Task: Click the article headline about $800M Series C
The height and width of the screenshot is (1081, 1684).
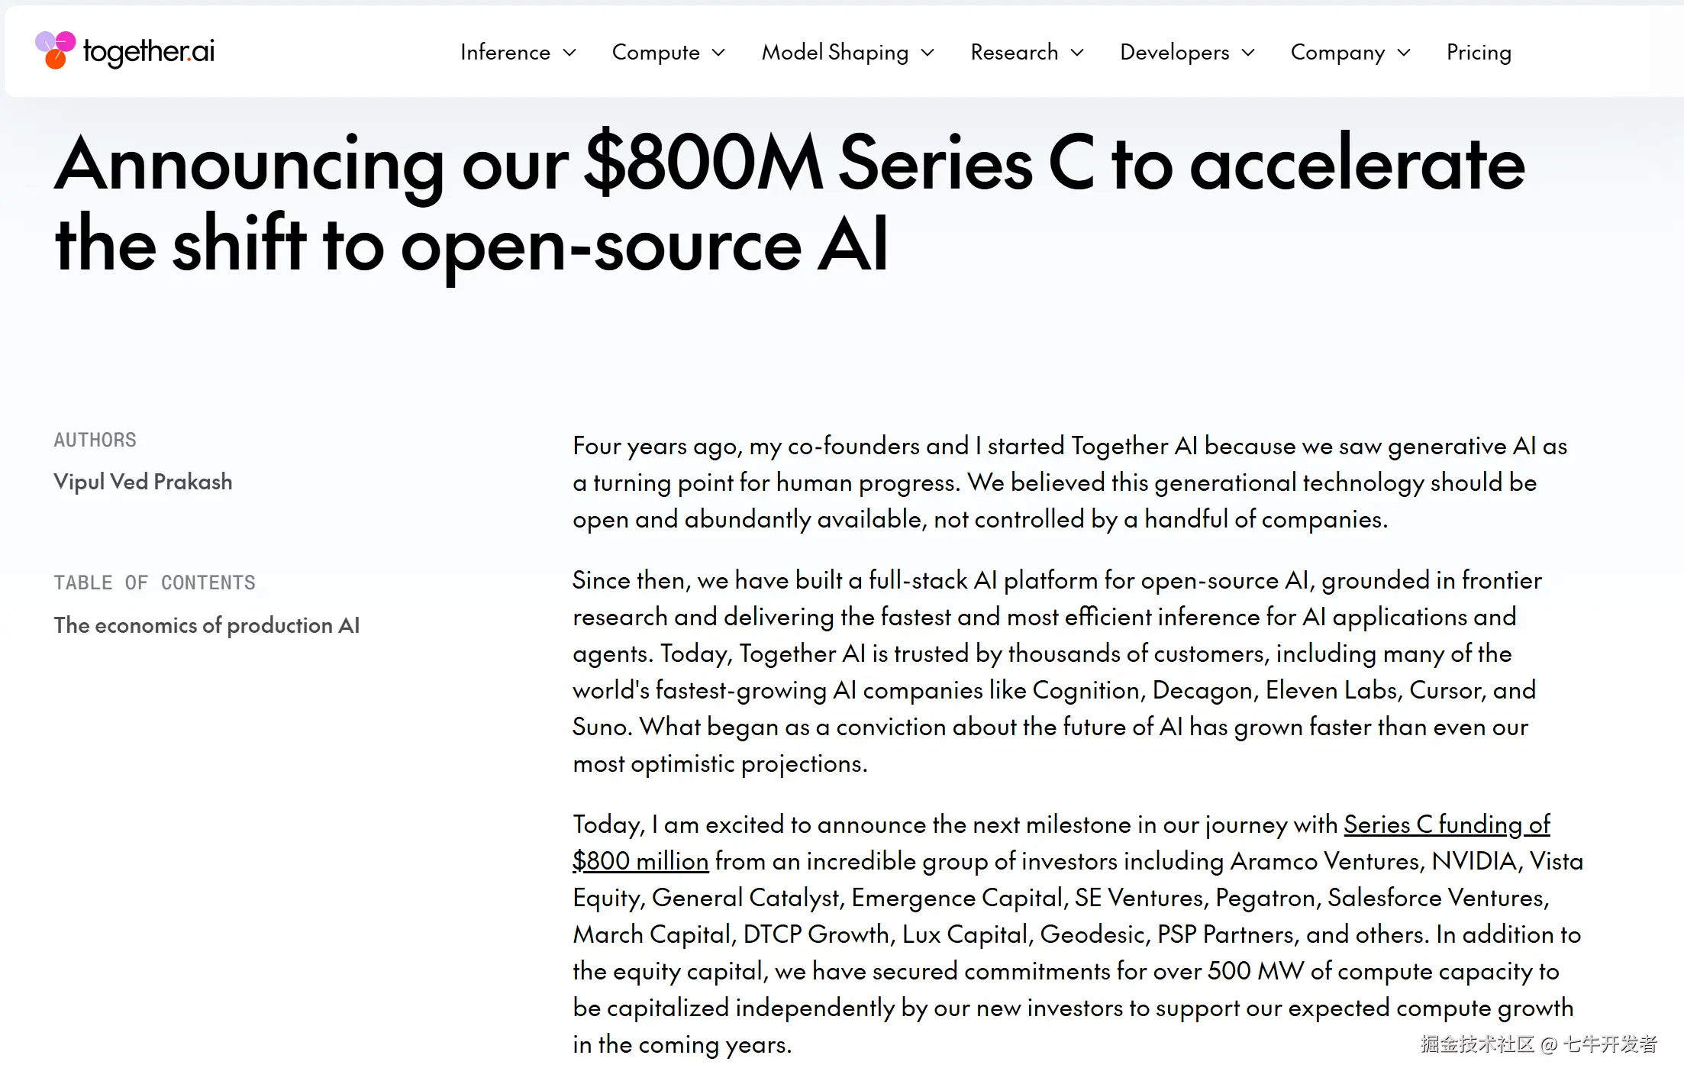Action: point(789,202)
